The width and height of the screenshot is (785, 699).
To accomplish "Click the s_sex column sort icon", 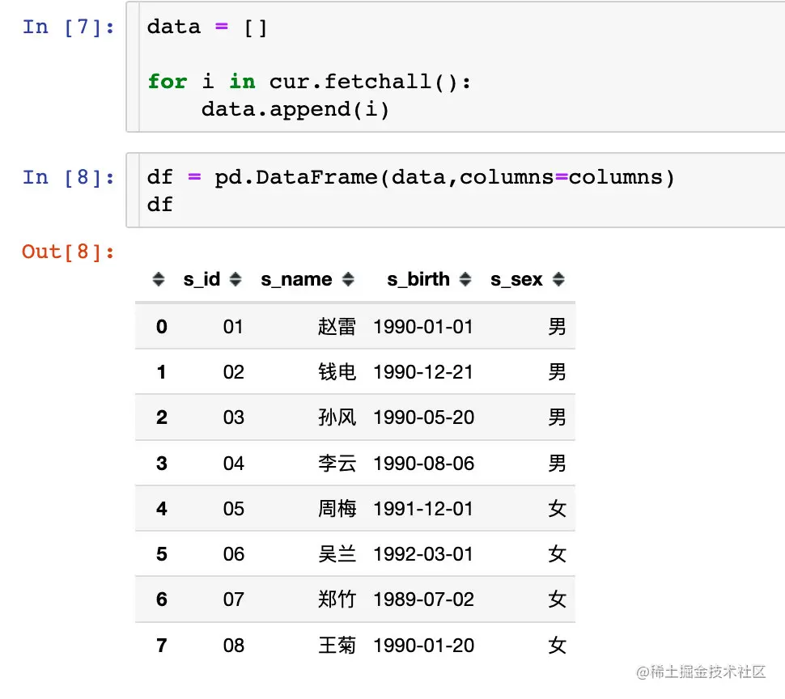I will [558, 279].
